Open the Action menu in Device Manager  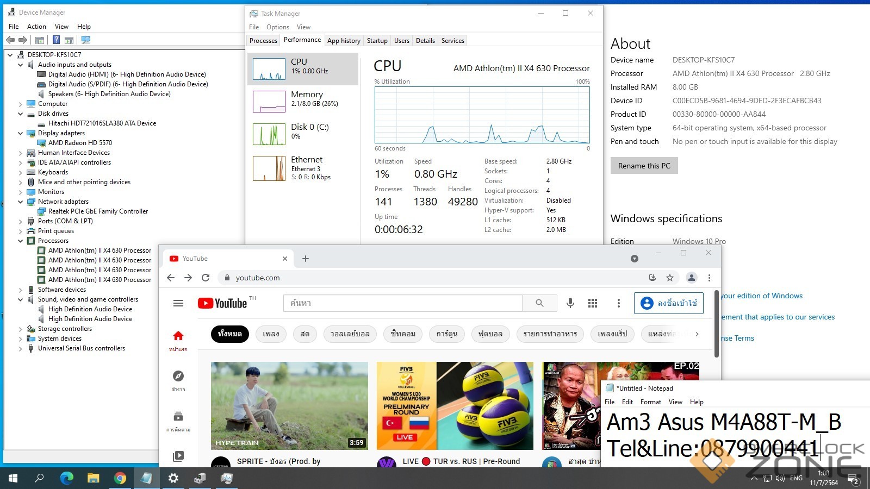tap(36, 27)
